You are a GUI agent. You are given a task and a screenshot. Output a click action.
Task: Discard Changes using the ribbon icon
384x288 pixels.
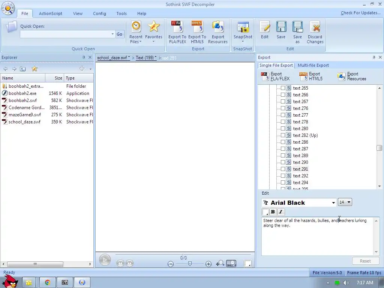pos(315,32)
